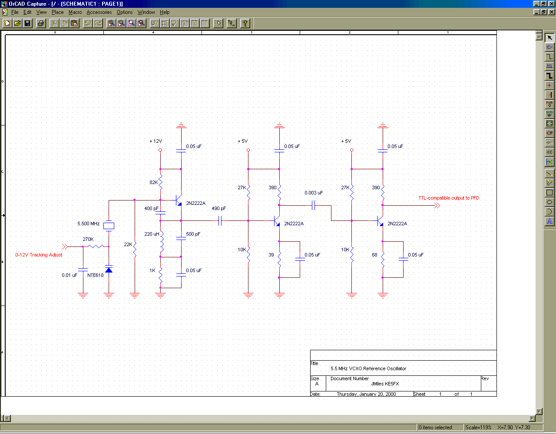Open help with question mark icon
556x434 pixels.
245,23
